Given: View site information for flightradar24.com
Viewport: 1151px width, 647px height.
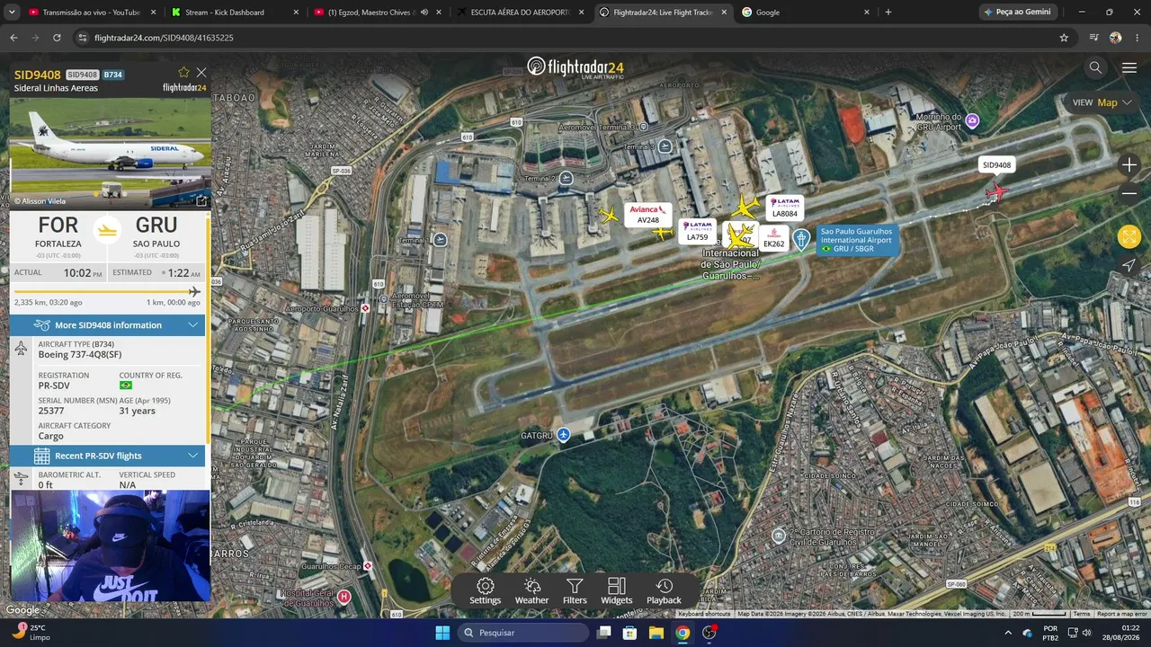Looking at the screenshot, I should (83, 38).
